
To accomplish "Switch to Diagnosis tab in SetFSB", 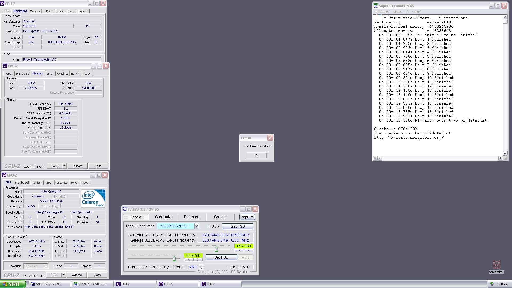I will [x=192, y=217].
